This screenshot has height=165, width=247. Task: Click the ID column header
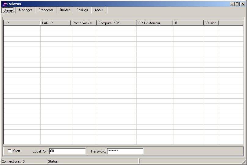point(188,23)
